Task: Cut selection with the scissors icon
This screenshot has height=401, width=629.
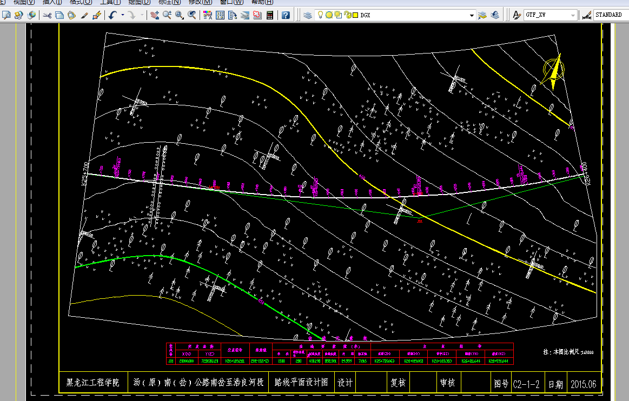Action: click(x=47, y=15)
